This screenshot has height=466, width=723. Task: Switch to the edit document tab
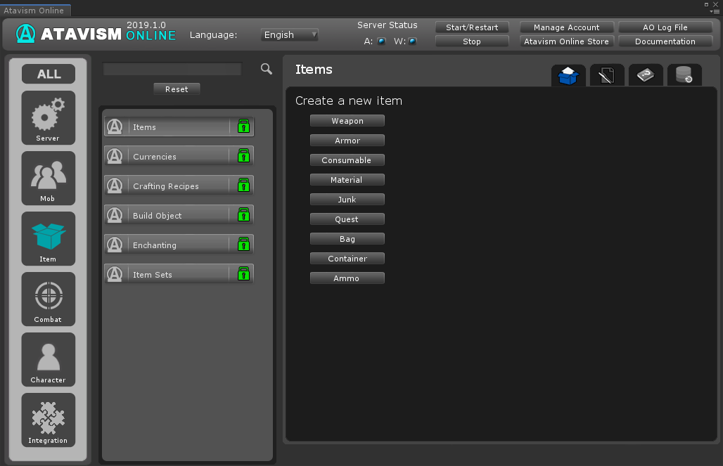coord(606,75)
